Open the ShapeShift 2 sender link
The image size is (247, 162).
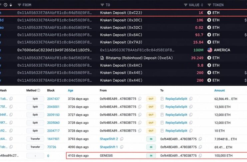click(x=109, y=139)
